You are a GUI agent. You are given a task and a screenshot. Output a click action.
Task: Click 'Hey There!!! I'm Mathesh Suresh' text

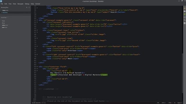pyautogui.click(x=66, y=73)
